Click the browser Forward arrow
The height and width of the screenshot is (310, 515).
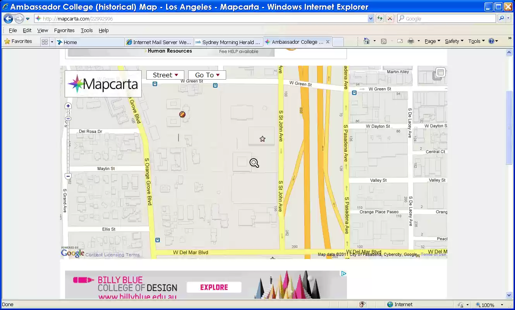(x=19, y=19)
